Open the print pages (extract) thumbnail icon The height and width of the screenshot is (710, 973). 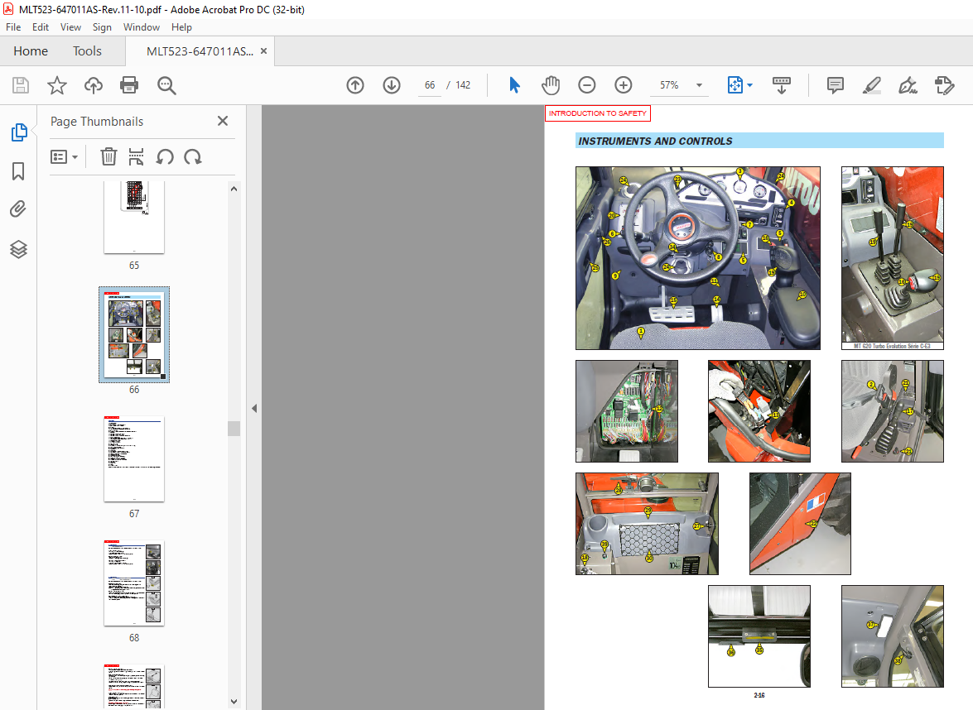pyautogui.click(x=136, y=157)
